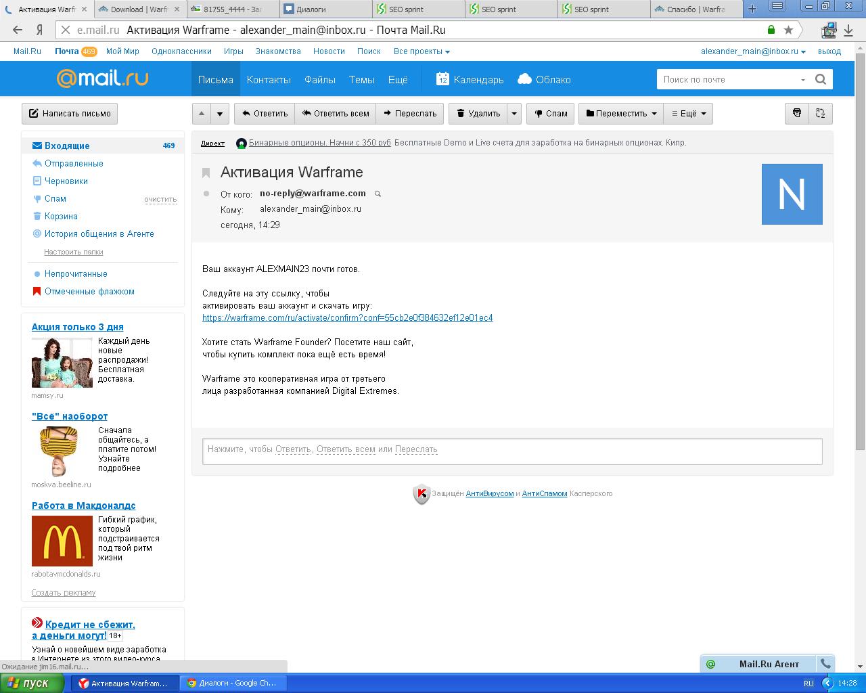Forward email with Переслать button
Image resolution: width=866 pixels, height=693 pixels.
pos(410,114)
